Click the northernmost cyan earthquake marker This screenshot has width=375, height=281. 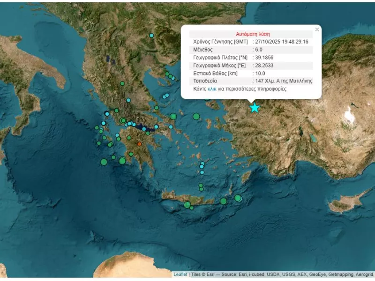pyautogui.click(x=151, y=36)
